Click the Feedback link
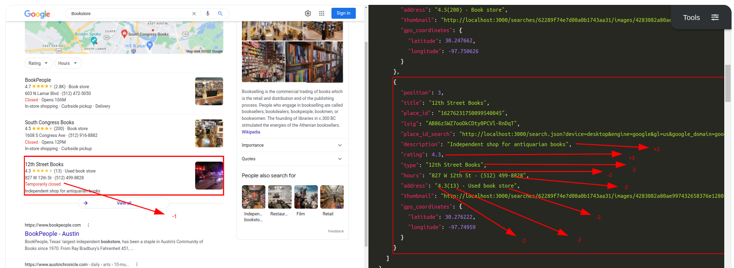734x268 pixels. click(336, 231)
